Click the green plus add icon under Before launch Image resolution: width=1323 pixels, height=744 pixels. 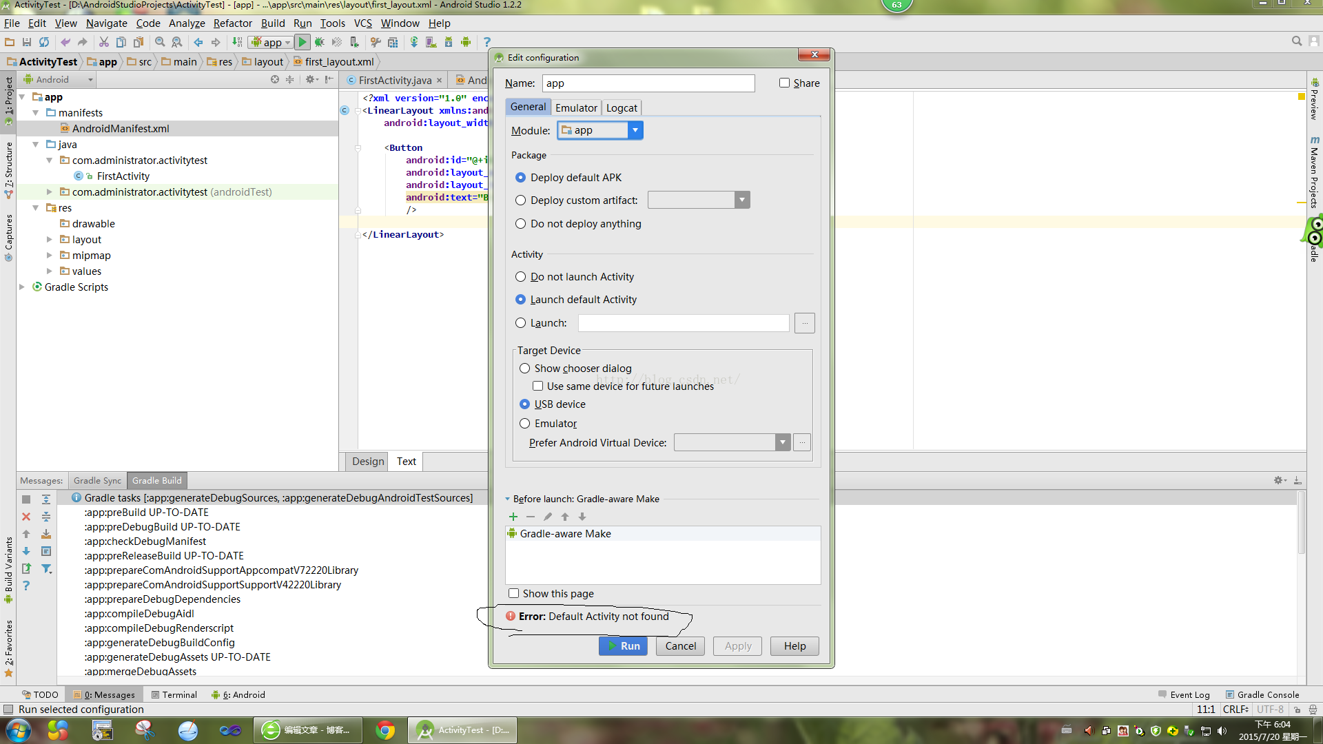click(x=513, y=517)
